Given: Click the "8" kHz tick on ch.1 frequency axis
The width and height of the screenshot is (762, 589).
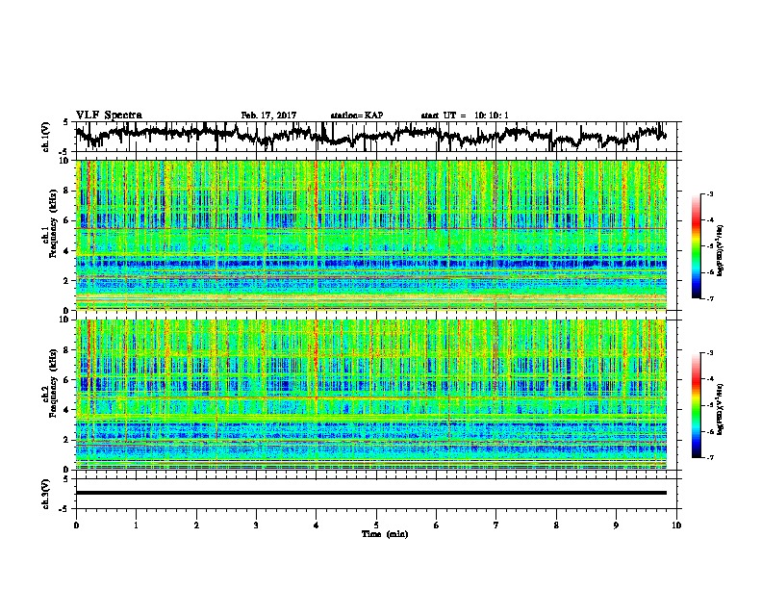Looking at the screenshot, I should point(66,191).
